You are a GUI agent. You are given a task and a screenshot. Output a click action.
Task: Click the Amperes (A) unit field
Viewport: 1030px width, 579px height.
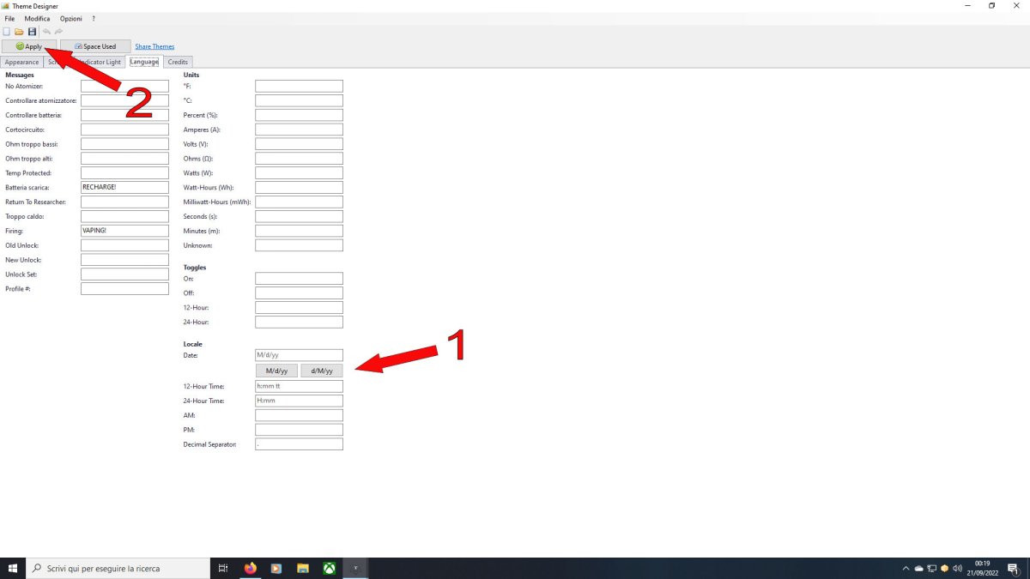(x=299, y=130)
